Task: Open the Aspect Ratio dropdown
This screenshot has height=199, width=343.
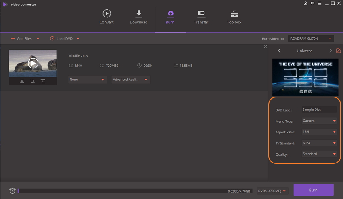Action: tap(319, 132)
